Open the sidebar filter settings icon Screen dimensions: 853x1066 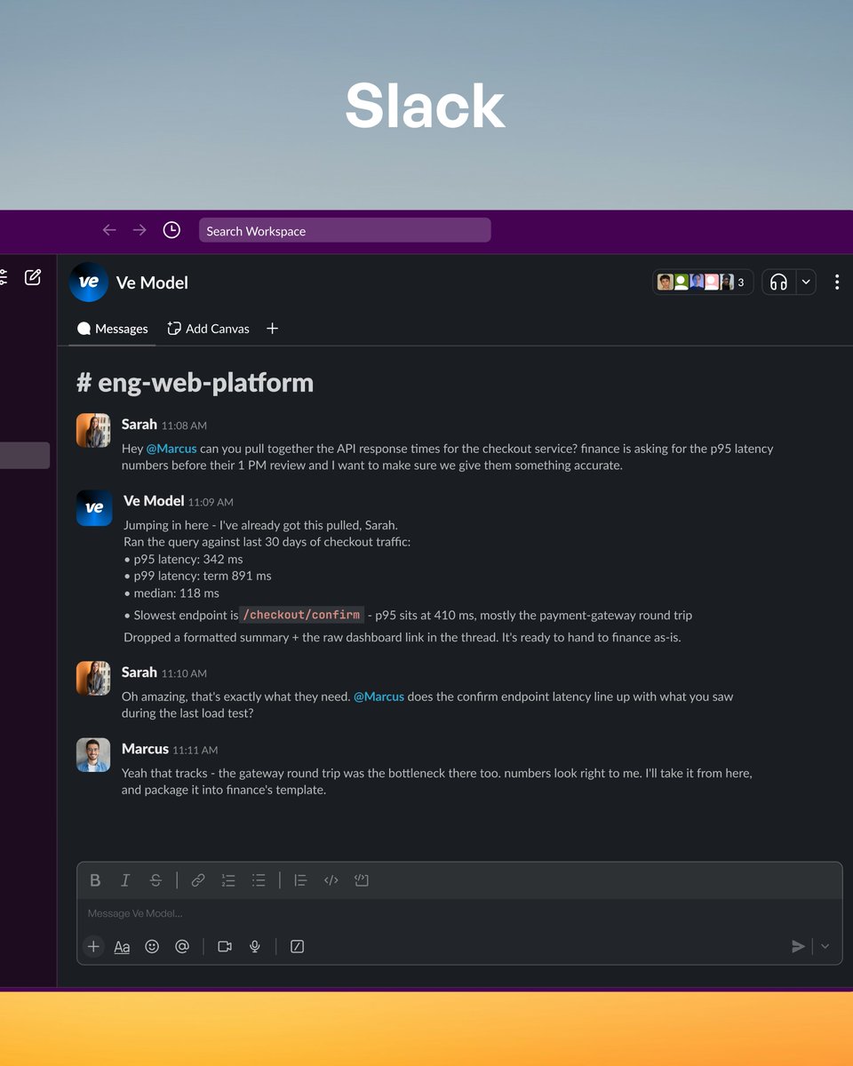click(x=3, y=277)
